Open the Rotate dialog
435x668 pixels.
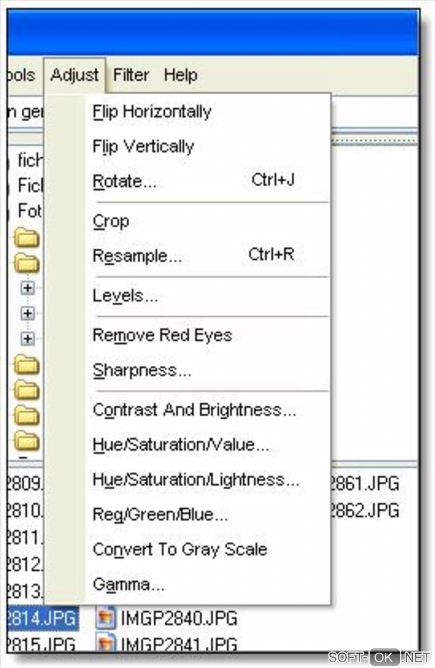125,182
